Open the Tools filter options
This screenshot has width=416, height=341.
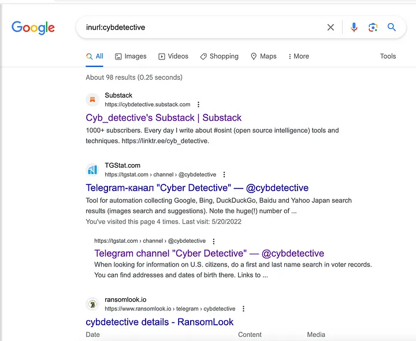coord(388,56)
